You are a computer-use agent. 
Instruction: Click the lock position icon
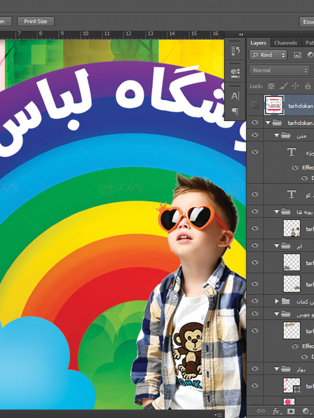(295, 86)
